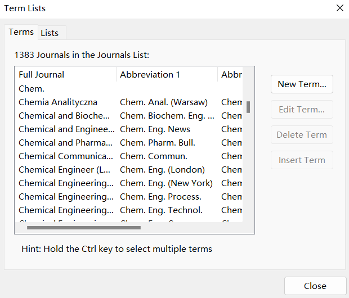Click the X icon in title bar
This screenshot has width=349, height=298.
[340, 8]
